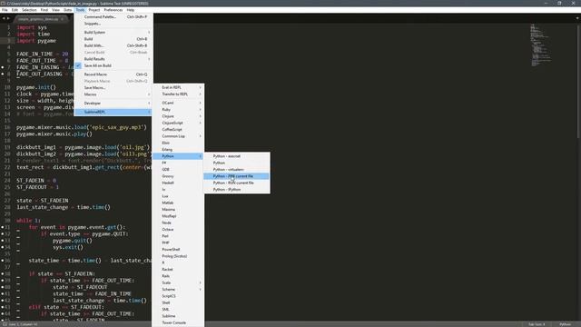Open the View menu
The image size is (581, 327).
pyautogui.click(x=55, y=10)
